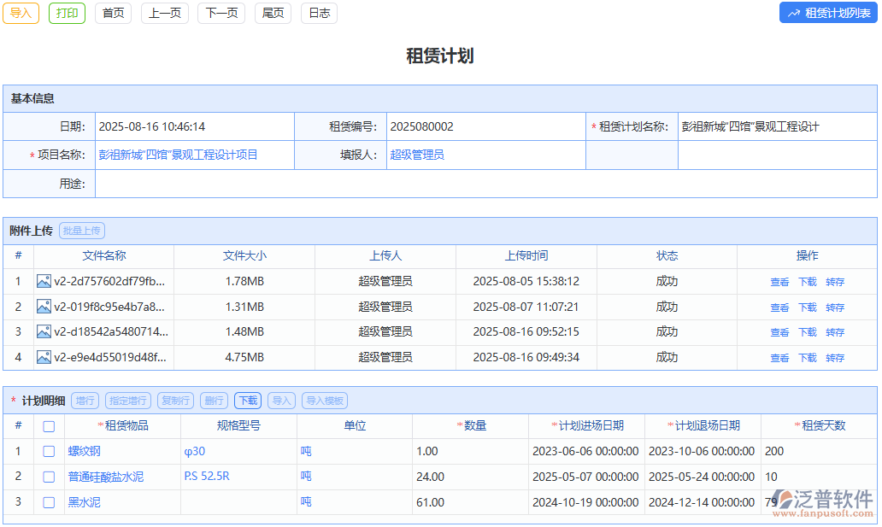Click the 打印 print icon
The image size is (882, 527).
coord(66,14)
